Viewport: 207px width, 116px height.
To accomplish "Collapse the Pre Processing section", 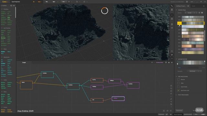I will click(176, 76).
